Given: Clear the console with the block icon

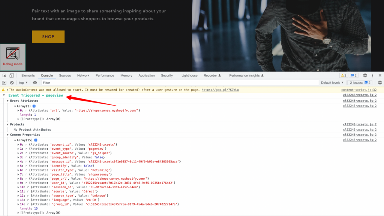Looking at the screenshot, I should (12, 83).
